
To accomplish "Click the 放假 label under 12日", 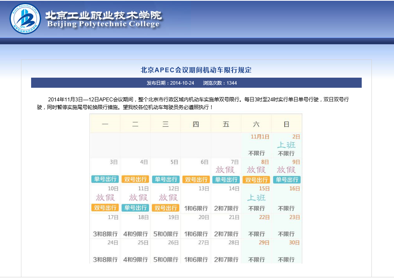I will click(x=168, y=198).
